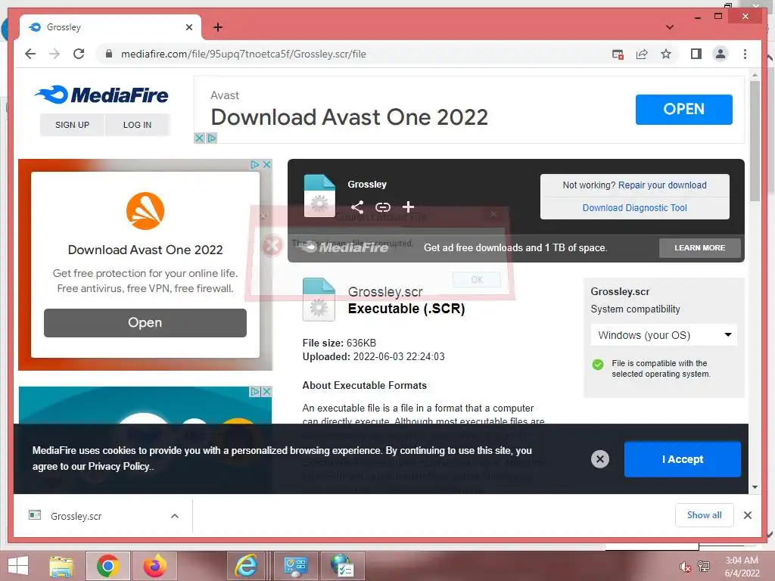Click the browser forward arrow
This screenshot has height=581, width=775.
pos(54,54)
